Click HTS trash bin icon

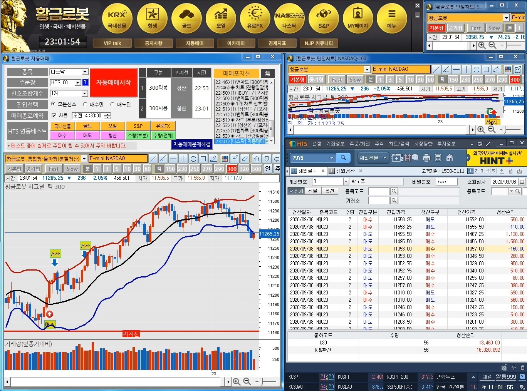[x=510, y=171]
